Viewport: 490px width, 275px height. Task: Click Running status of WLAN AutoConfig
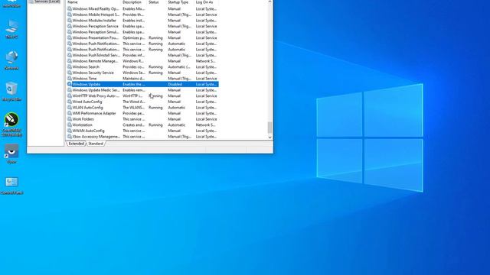155,108
